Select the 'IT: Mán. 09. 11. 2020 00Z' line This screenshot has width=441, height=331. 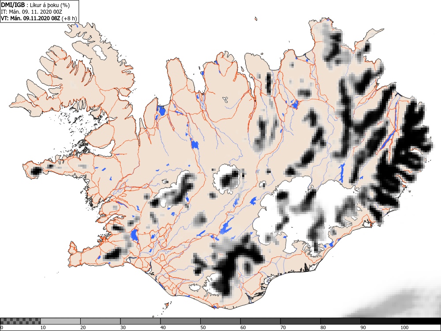tap(31, 12)
